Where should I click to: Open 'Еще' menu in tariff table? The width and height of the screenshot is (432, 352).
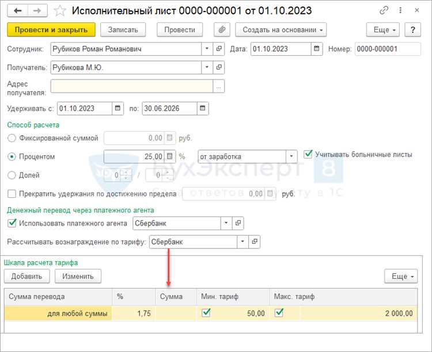[400, 277]
